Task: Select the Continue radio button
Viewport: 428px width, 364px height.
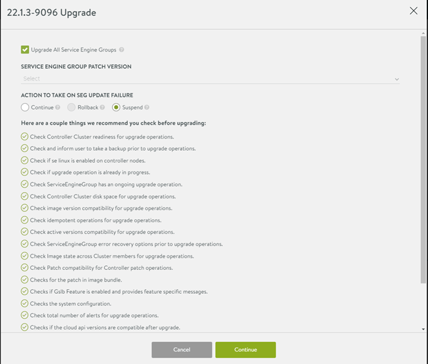Action: 25,108
